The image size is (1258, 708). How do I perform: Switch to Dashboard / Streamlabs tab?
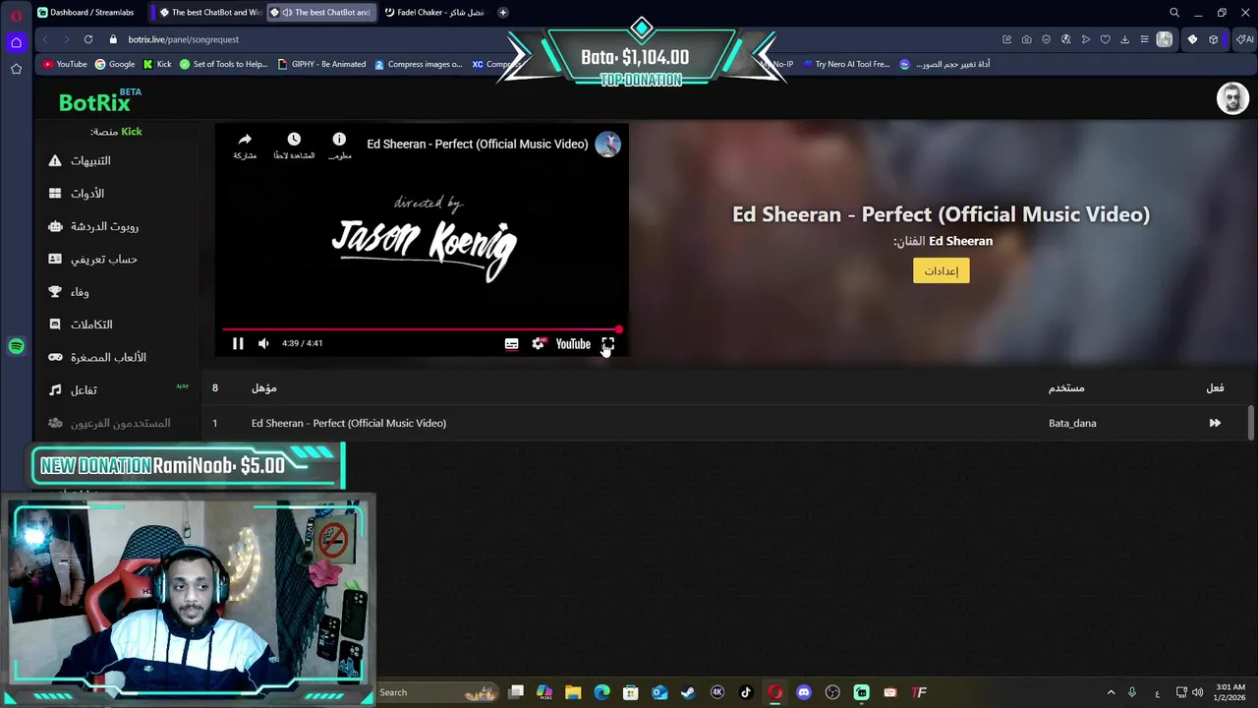pyautogui.click(x=86, y=12)
